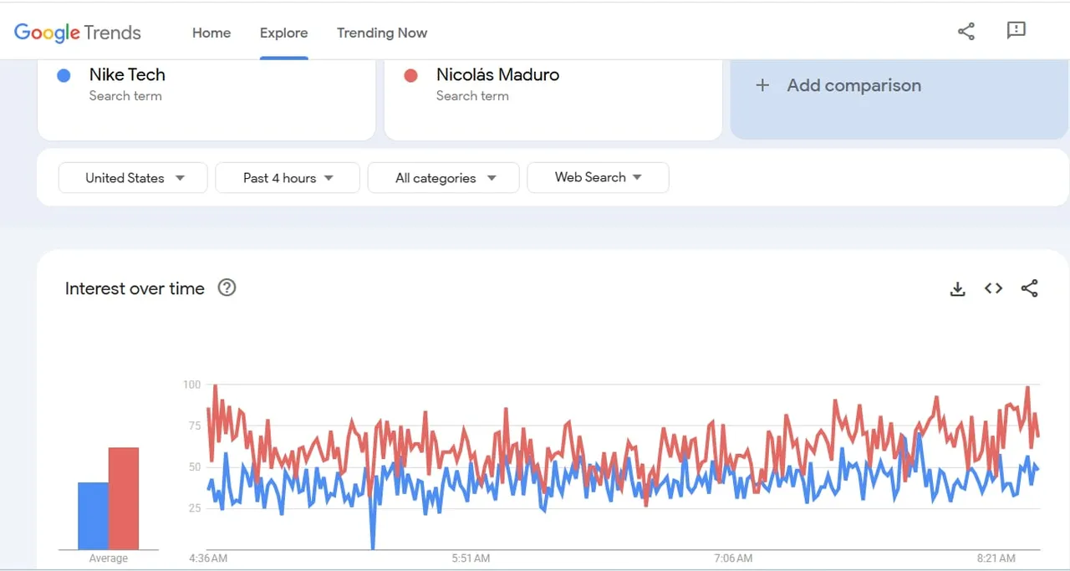This screenshot has height=571, width=1070.
Task: Click the blue Nike Tech average bar
Action: point(93,516)
